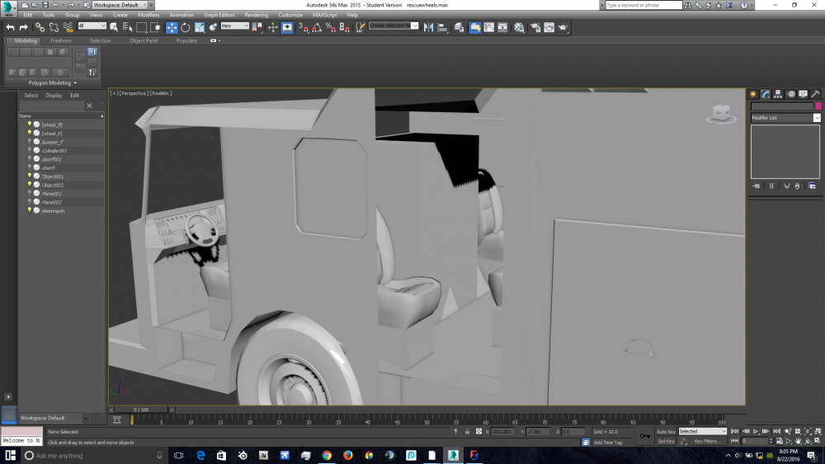Click the pink object color swatch

pyautogui.click(x=818, y=106)
